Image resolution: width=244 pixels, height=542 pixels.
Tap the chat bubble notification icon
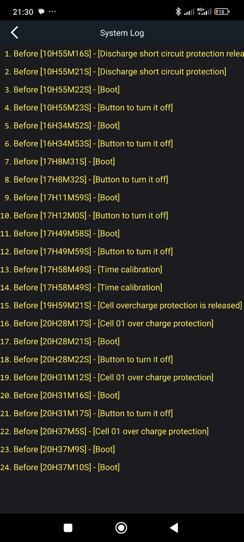pyautogui.click(x=41, y=12)
